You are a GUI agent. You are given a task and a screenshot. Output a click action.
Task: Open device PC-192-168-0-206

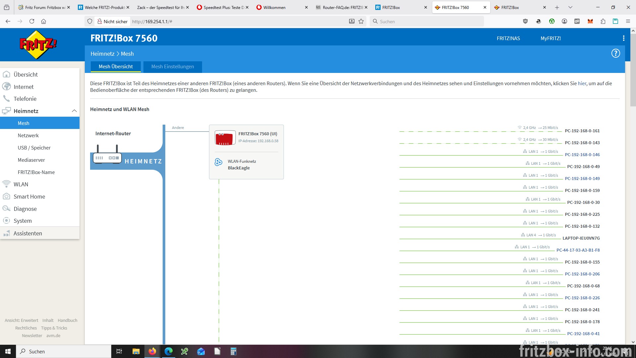(x=582, y=274)
